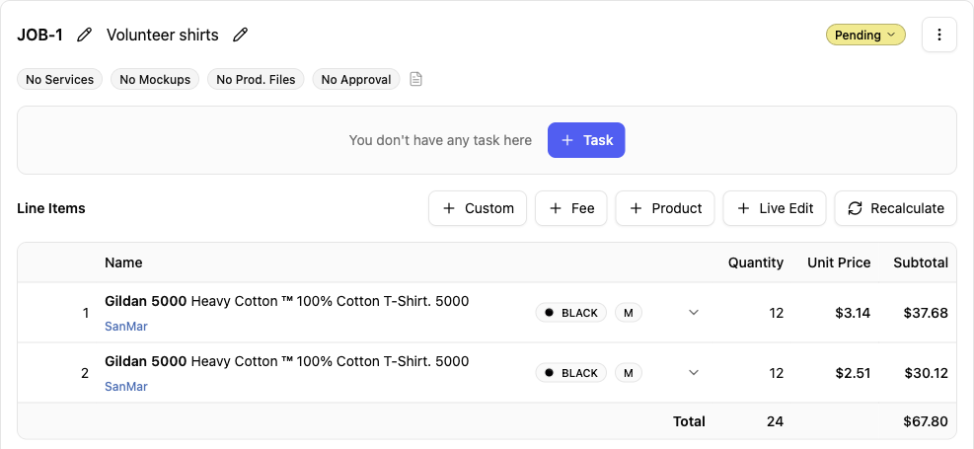Select the No Prod. Files badge
The width and height of the screenshot is (974, 449).
[256, 80]
